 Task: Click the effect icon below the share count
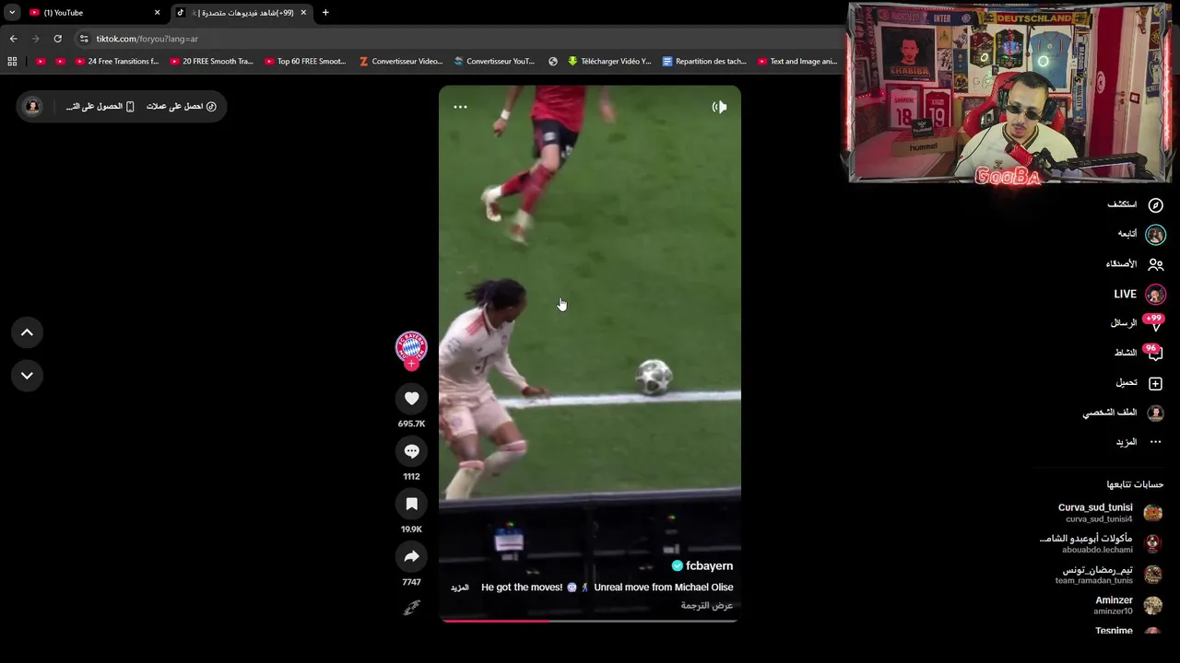tap(411, 608)
